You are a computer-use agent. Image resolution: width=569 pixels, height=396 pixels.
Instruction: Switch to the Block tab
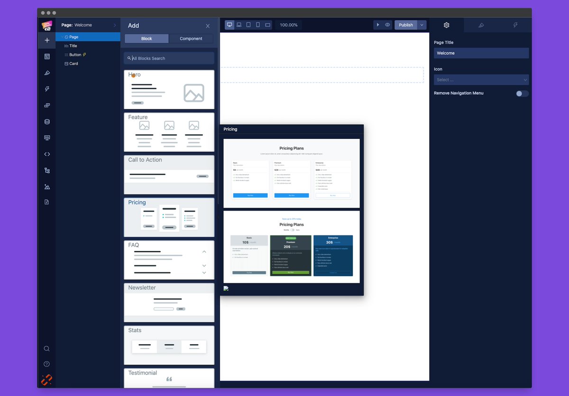(147, 38)
